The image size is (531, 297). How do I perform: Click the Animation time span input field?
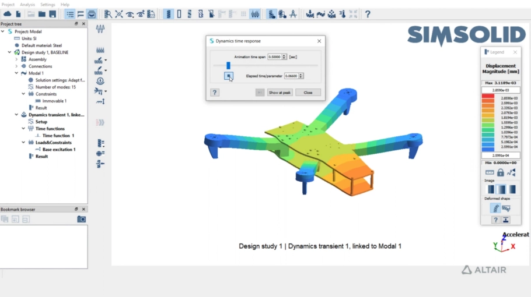[275, 56]
